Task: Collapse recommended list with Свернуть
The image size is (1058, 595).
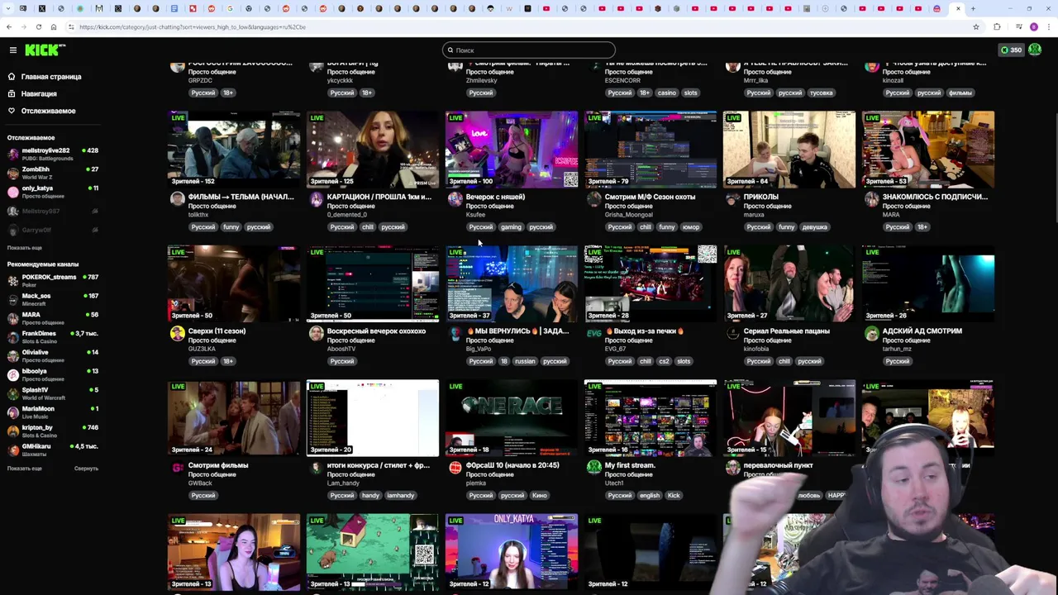Action: 86,469
